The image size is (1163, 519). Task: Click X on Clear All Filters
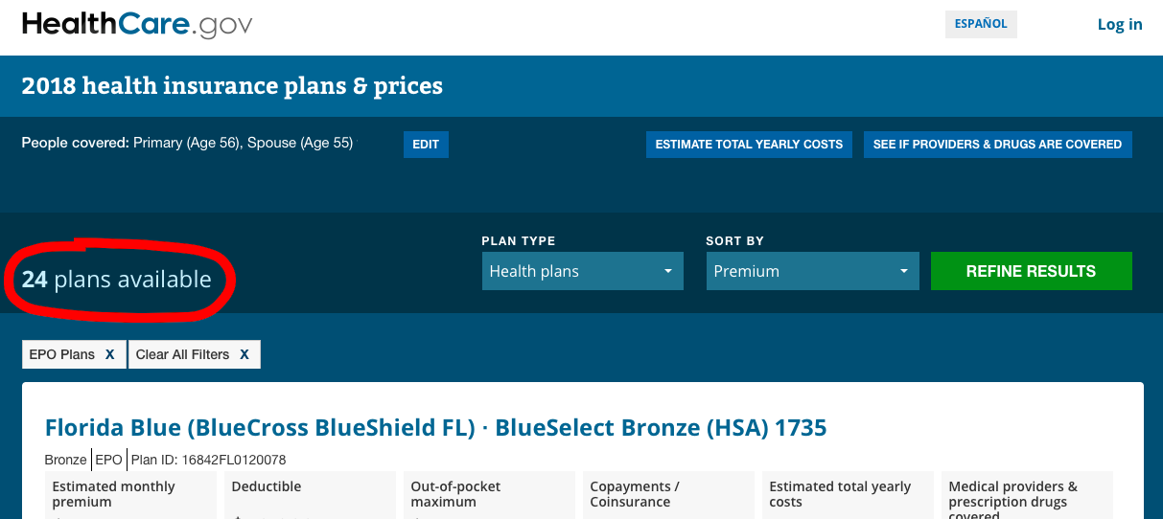tap(244, 354)
